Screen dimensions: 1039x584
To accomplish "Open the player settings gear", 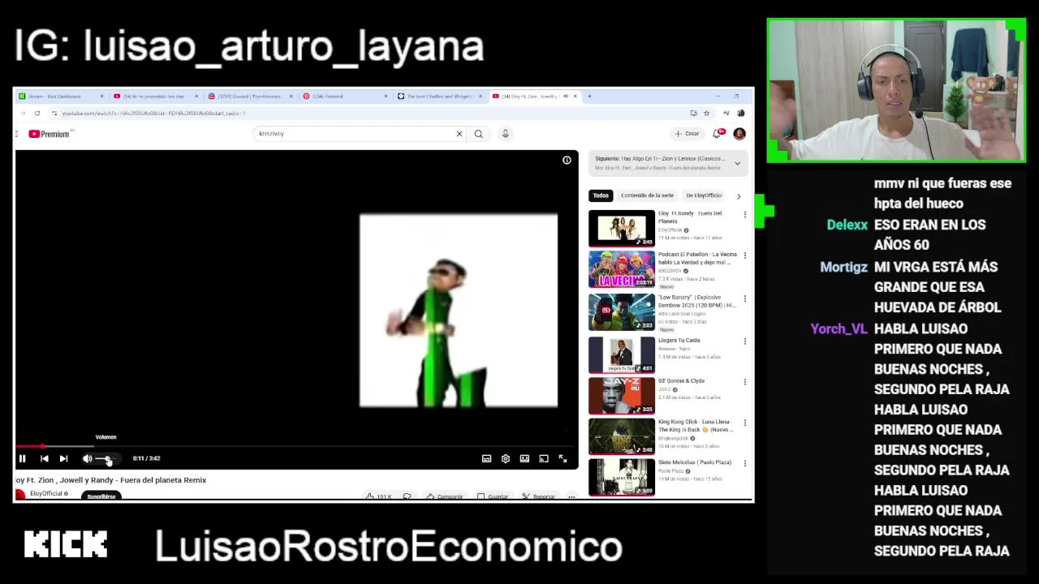I will [x=505, y=458].
